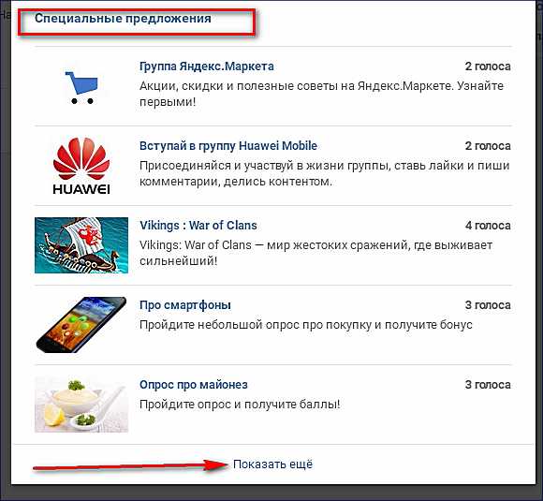Viewport: 543px width, 501px height.
Task: Click the mayonnaise bowl thumbnail
Action: tap(81, 405)
